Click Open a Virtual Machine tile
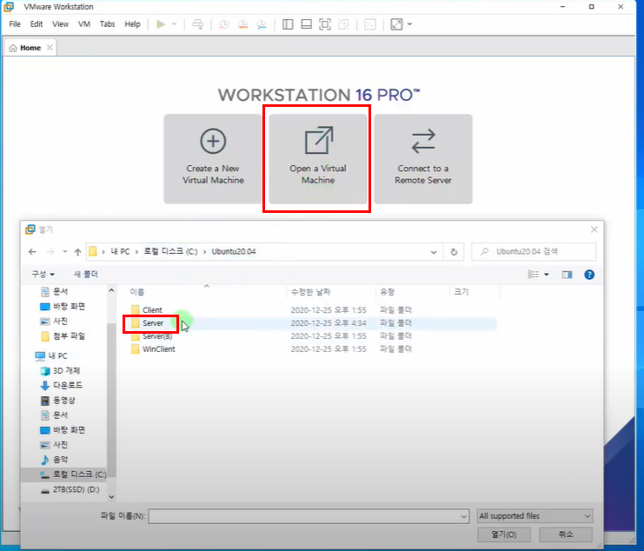The width and height of the screenshot is (644, 551). coord(318,159)
